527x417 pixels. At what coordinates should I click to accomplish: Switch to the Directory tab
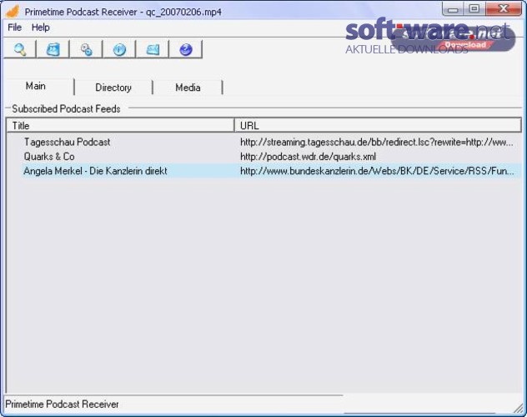[113, 88]
